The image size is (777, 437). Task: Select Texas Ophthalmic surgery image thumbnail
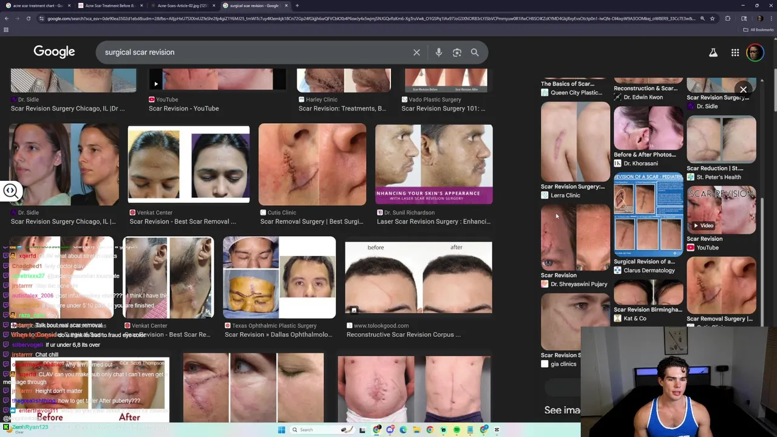[279, 277]
